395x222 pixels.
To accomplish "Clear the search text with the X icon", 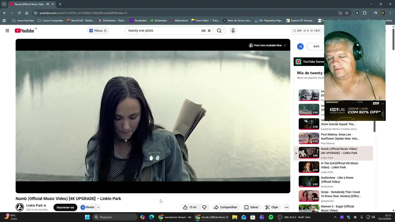I will [x=209, y=31].
